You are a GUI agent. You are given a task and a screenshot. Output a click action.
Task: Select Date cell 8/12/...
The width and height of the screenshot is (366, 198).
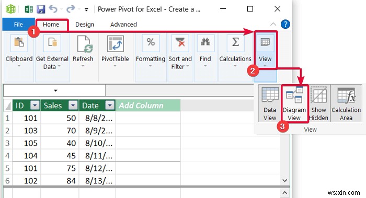point(97,168)
